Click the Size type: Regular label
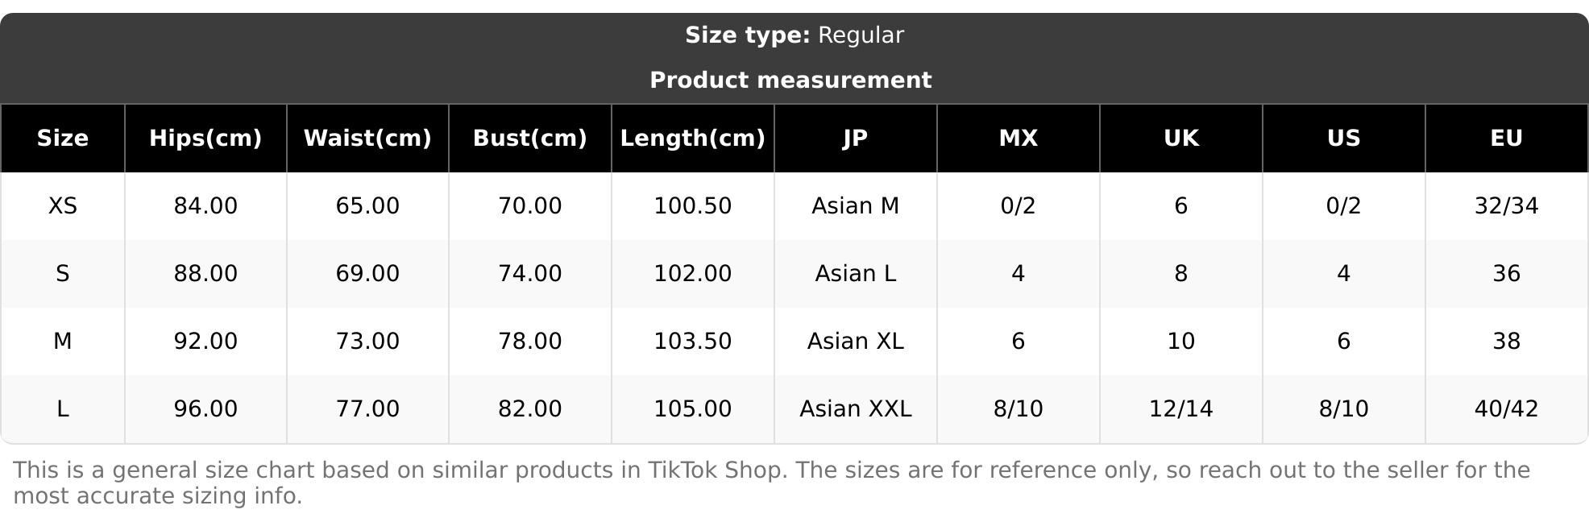 794,35
